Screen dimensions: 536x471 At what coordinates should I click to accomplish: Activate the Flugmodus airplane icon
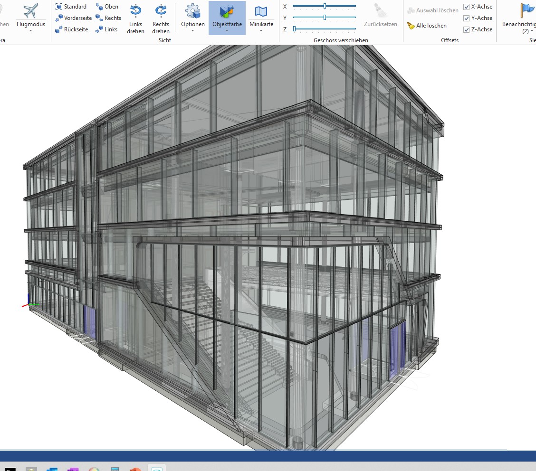pos(30,11)
